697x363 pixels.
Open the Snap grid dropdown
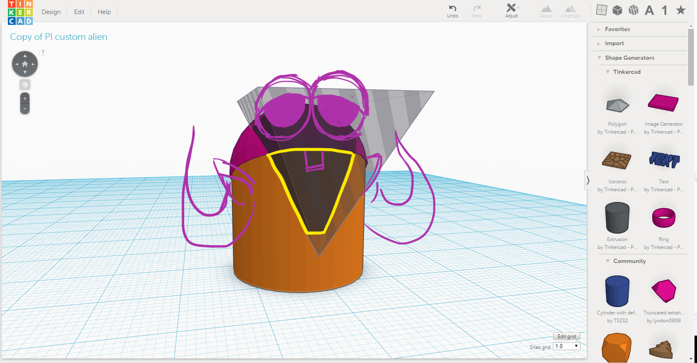(566, 346)
